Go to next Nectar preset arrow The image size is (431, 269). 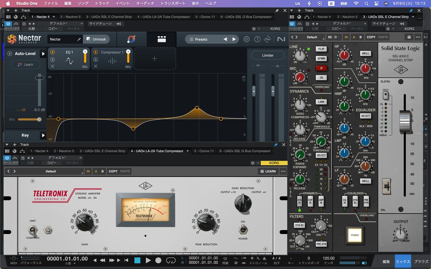click(x=234, y=39)
